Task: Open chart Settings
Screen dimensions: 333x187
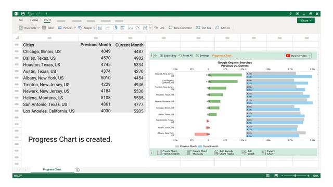Action: (x=202, y=56)
